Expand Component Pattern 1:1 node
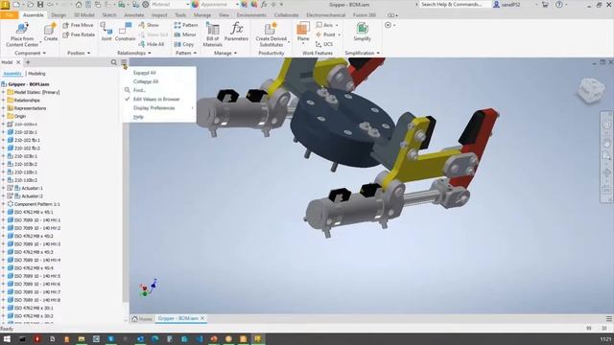The image size is (614, 345). coord(4,204)
